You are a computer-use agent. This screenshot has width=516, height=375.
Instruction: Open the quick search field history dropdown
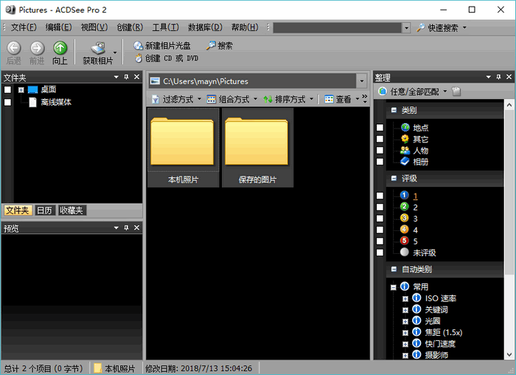point(406,27)
